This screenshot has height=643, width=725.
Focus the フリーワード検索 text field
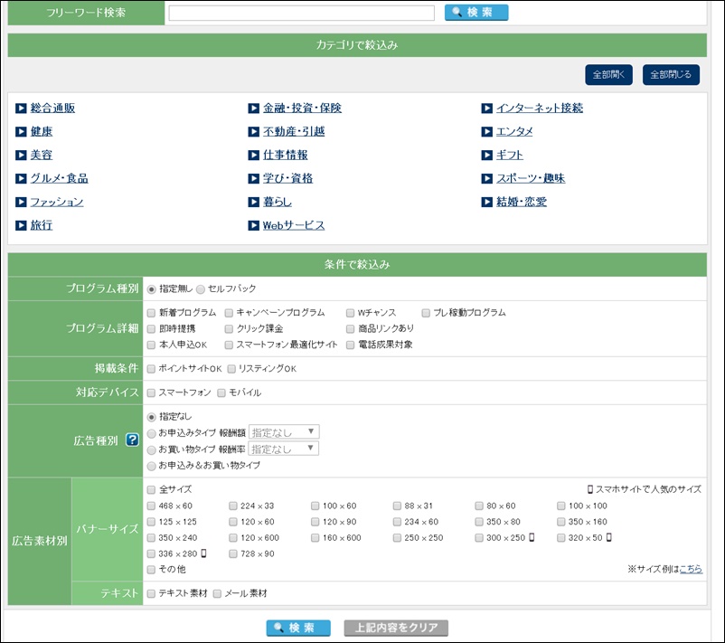(x=301, y=13)
